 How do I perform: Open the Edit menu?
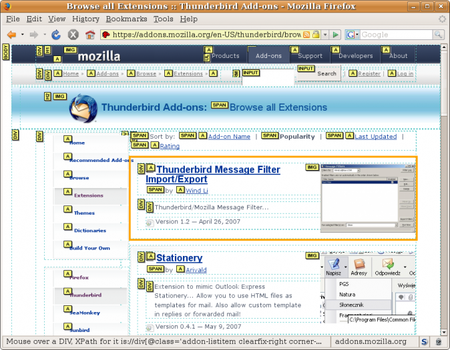click(34, 19)
